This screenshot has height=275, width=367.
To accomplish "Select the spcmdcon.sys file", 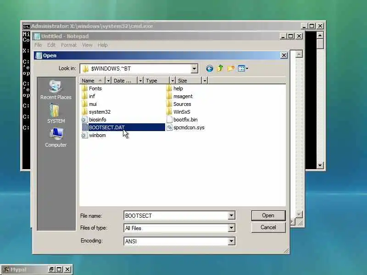I will pyautogui.click(x=186, y=127).
